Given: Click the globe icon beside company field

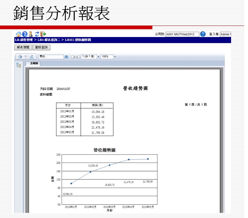Looking at the screenshot, I should tap(203, 34).
